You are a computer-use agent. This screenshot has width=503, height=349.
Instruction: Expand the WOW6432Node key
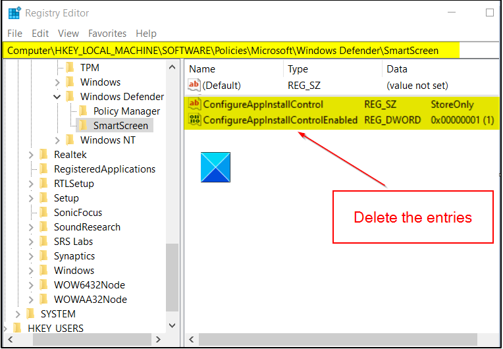(x=31, y=285)
